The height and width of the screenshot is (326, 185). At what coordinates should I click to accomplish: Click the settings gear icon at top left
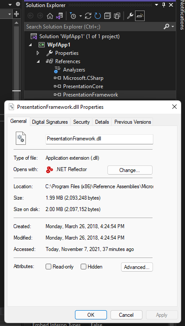18,4
